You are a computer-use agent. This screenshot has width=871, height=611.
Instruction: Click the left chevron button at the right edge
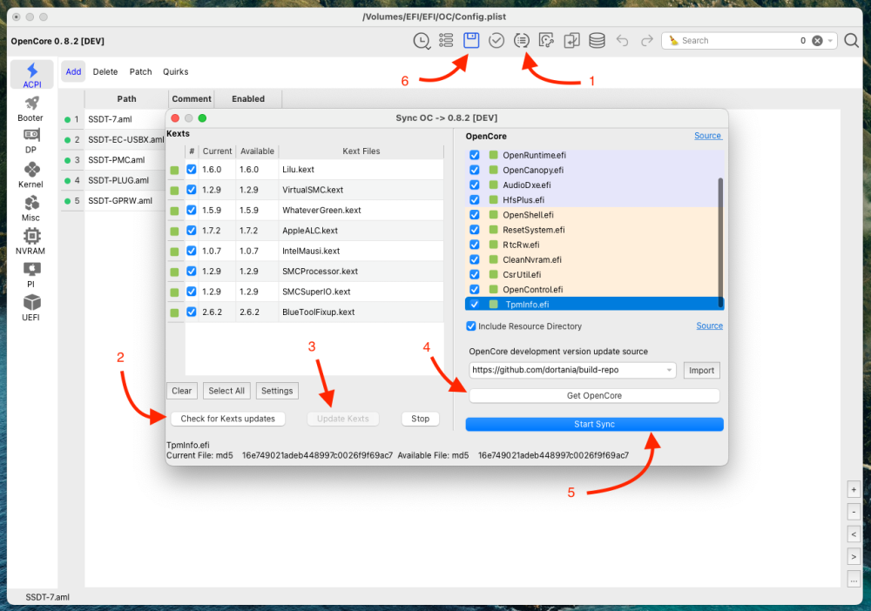854,534
